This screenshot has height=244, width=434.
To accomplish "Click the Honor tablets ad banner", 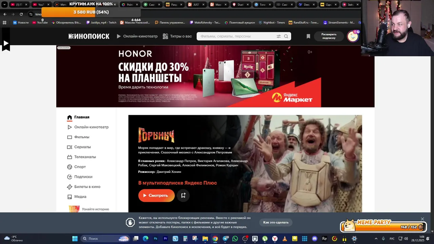I will coord(215,76).
